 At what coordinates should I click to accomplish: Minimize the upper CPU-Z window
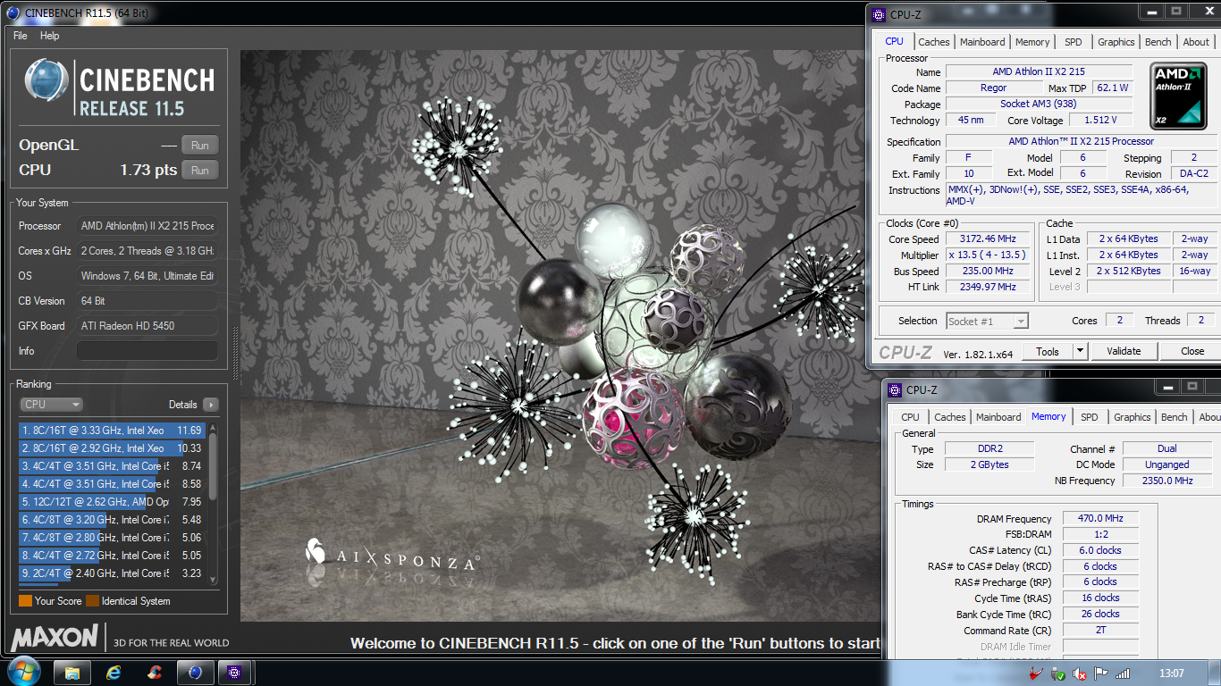click(1149, 12)
